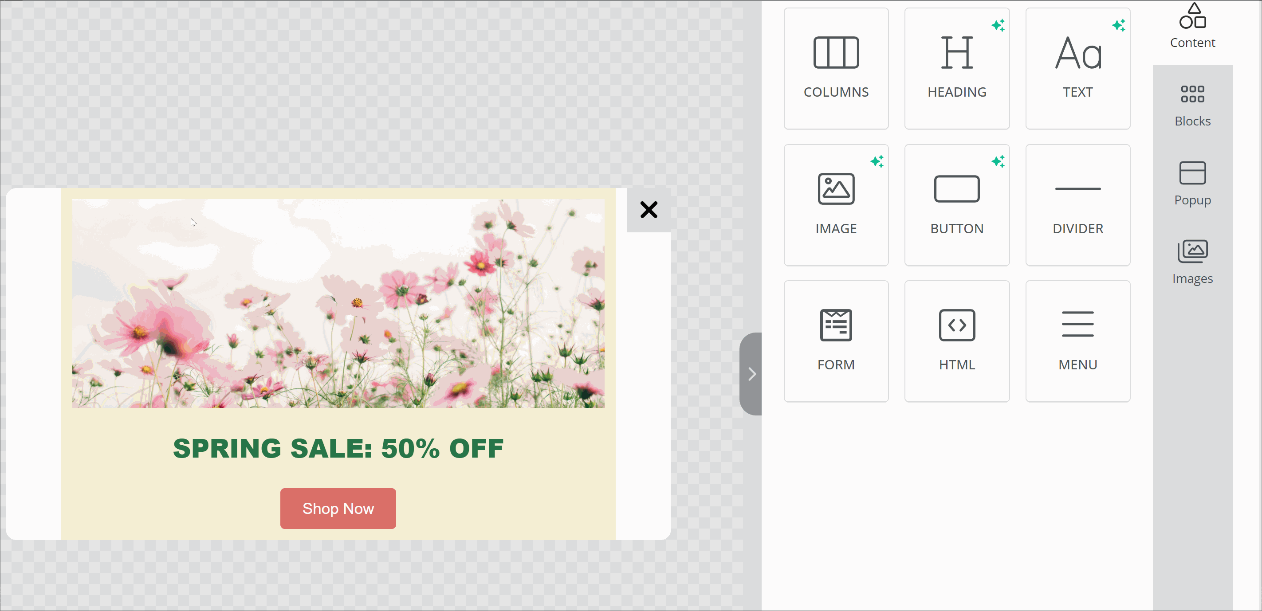Screen dimensions: 1262x611
Task: Click the AI sparkle icon on Image tile
Action: pos(877,161)
